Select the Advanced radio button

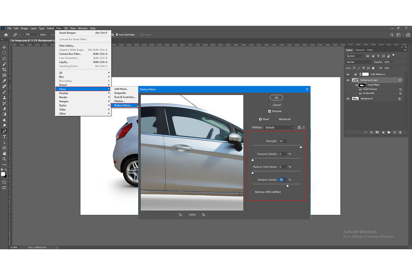pos(276,119)
